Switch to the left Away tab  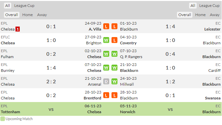(42, 15)
